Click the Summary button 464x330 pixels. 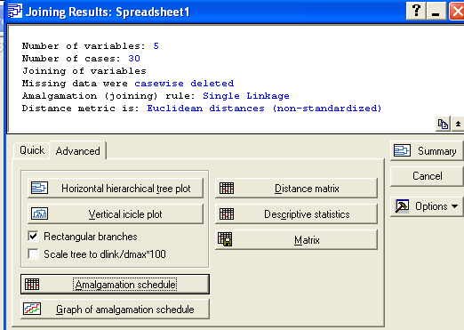[427, 151]
